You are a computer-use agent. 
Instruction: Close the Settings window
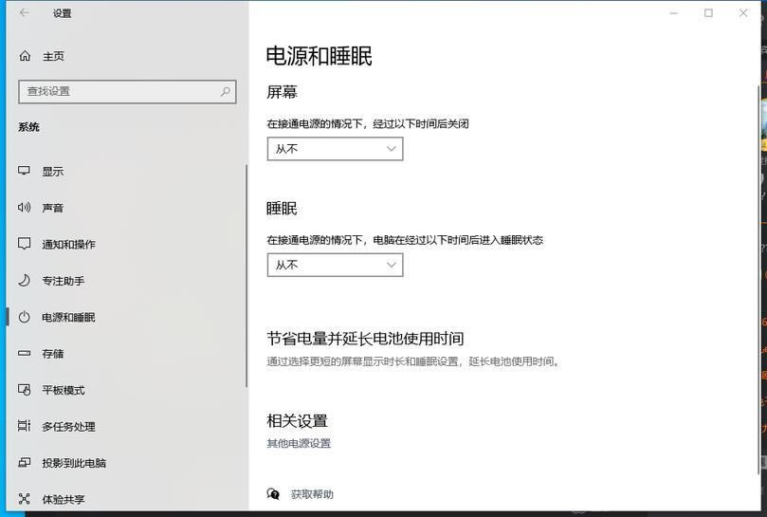tap(743, 13)
